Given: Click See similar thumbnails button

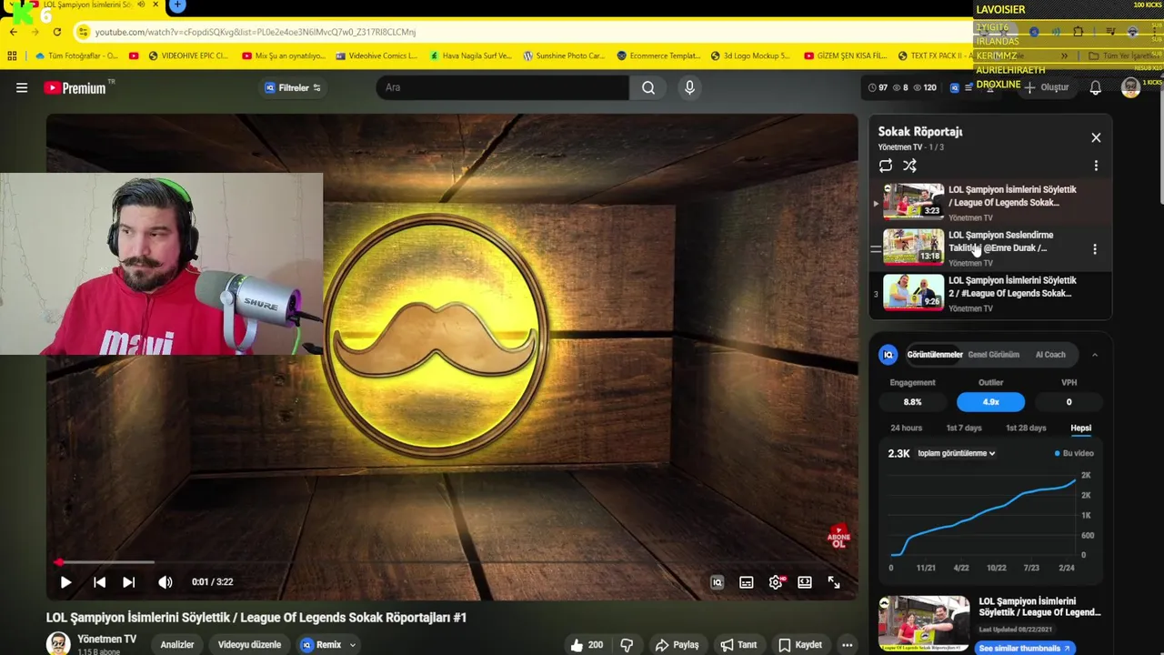Looking at the screenshot, I should click(1025, 648).
